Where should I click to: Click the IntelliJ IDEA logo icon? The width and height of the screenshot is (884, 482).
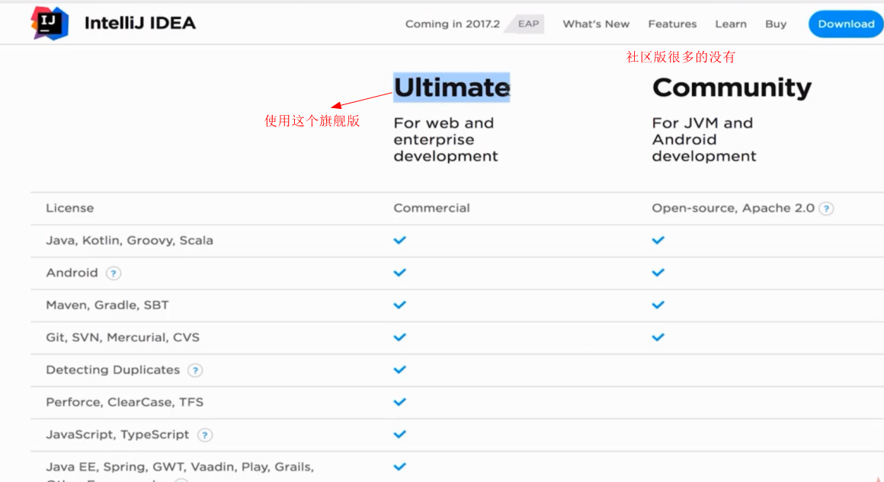(x=50, y=23)
